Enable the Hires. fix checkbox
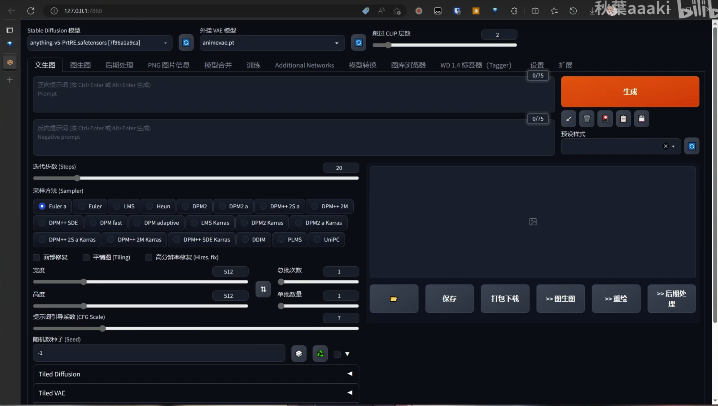The width and height of the screenshot is (718, 406). coord(148,257)
